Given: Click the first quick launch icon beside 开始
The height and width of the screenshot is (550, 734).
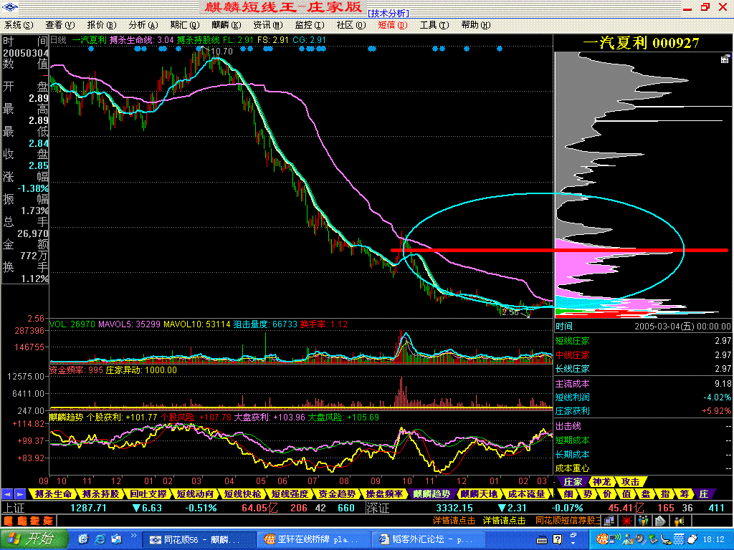Looking at the screenshot, I should (83, 540).
